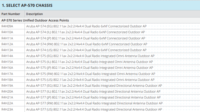Click the Select AP-570 Chassis section heading
The image size is (200, 112).
coord(27,5)
